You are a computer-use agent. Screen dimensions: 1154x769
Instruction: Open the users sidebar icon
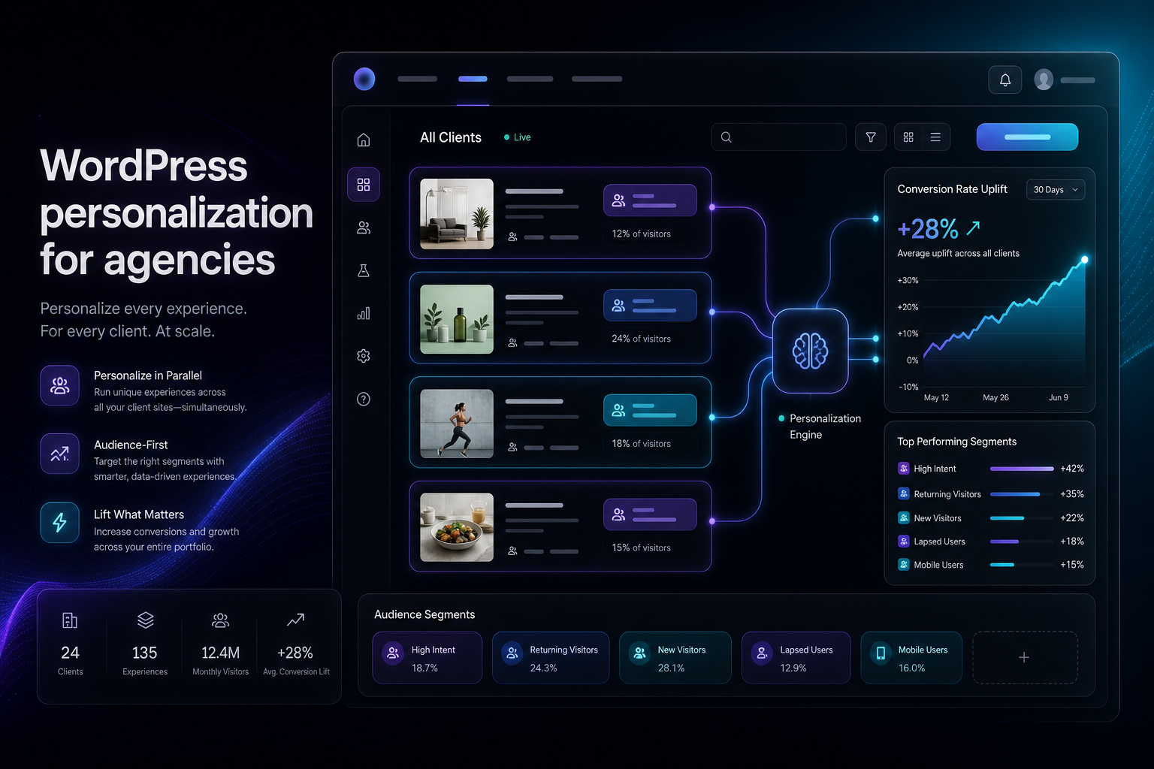click(364, 228)
